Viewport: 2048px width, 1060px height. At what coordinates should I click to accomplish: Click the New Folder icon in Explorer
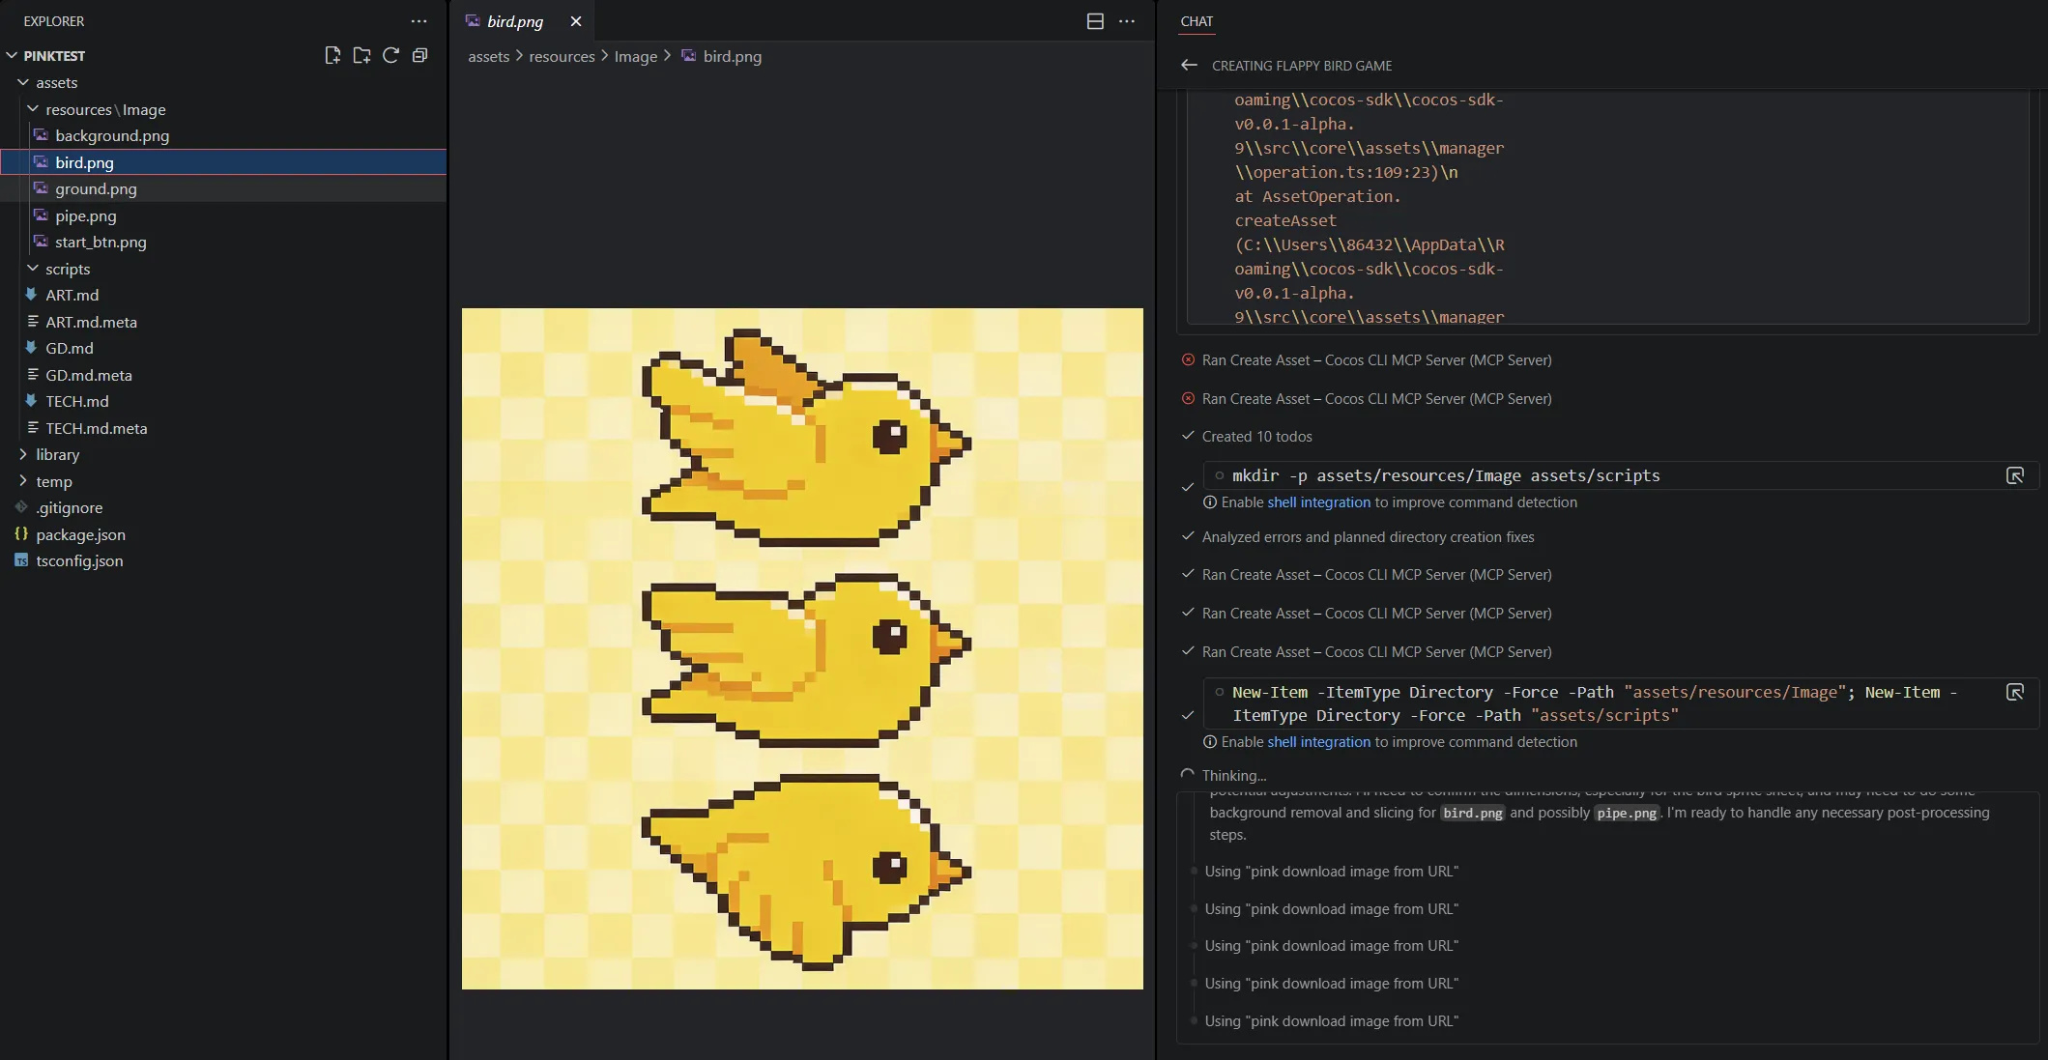[x=361, y=55]
